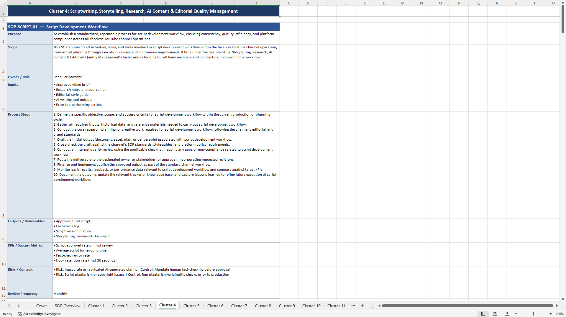Click the Scope label cell

tap(30, 59)
